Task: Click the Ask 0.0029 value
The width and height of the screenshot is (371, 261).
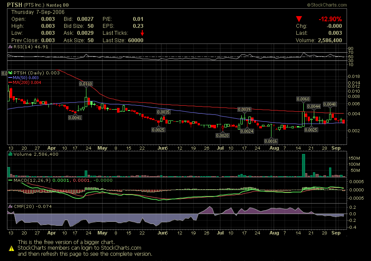Action: point(85,33)
